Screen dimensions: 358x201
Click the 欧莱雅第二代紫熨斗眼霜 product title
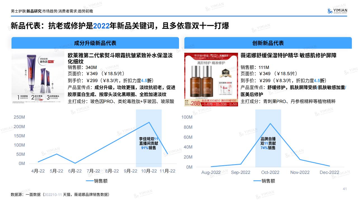tap(120, 58)
